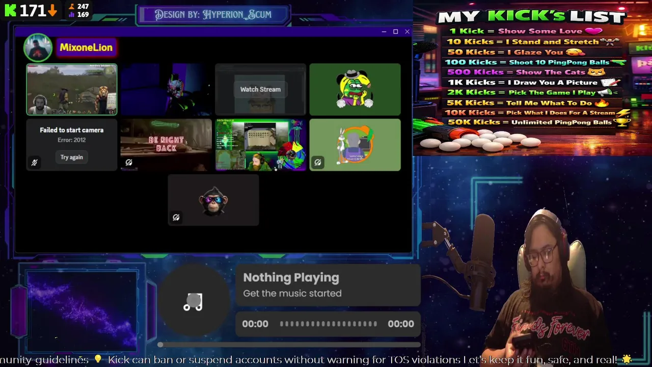Click Try again on camera error
Image resolution: width=652 pixels, height=367 pixels.
pyautogui.click(x=71, y=157)
